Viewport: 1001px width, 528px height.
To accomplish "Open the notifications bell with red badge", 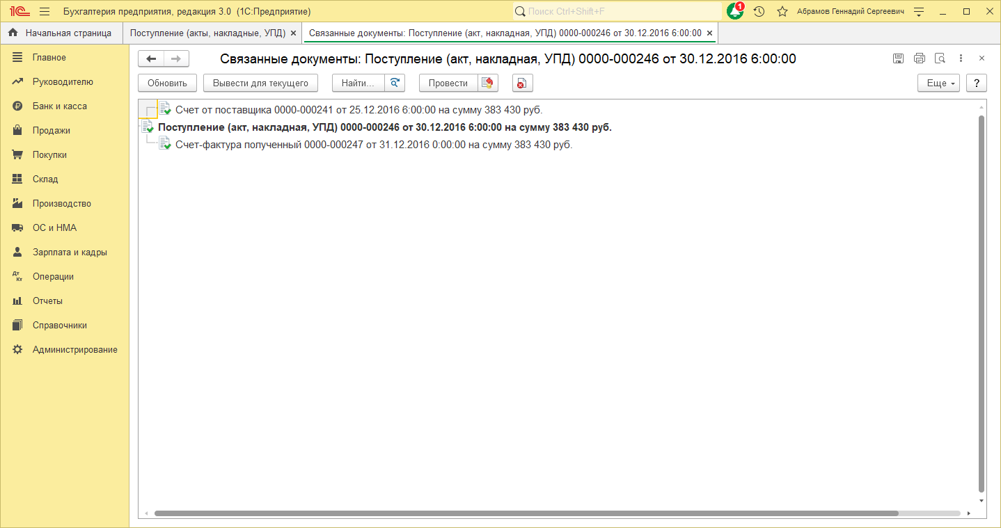I will pyautogui.click(x=735, y=12).
